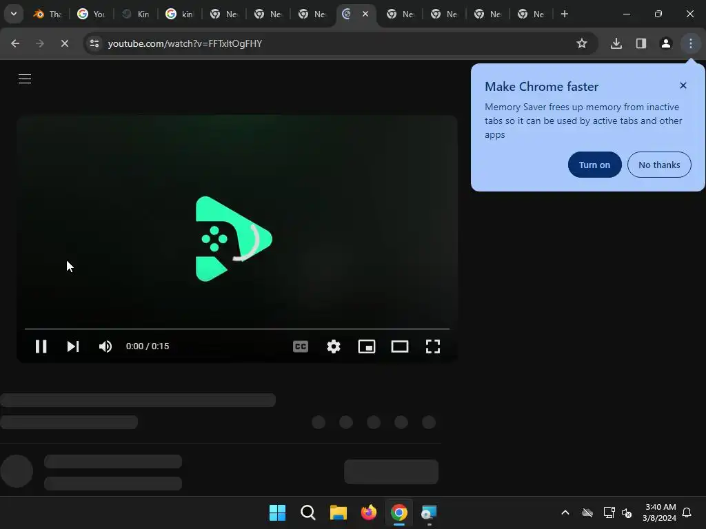Image resolution: width=706 pixels, height=529 pixels.
Task: Switch to the 'Kin' tab
Action: click(136, 14)
